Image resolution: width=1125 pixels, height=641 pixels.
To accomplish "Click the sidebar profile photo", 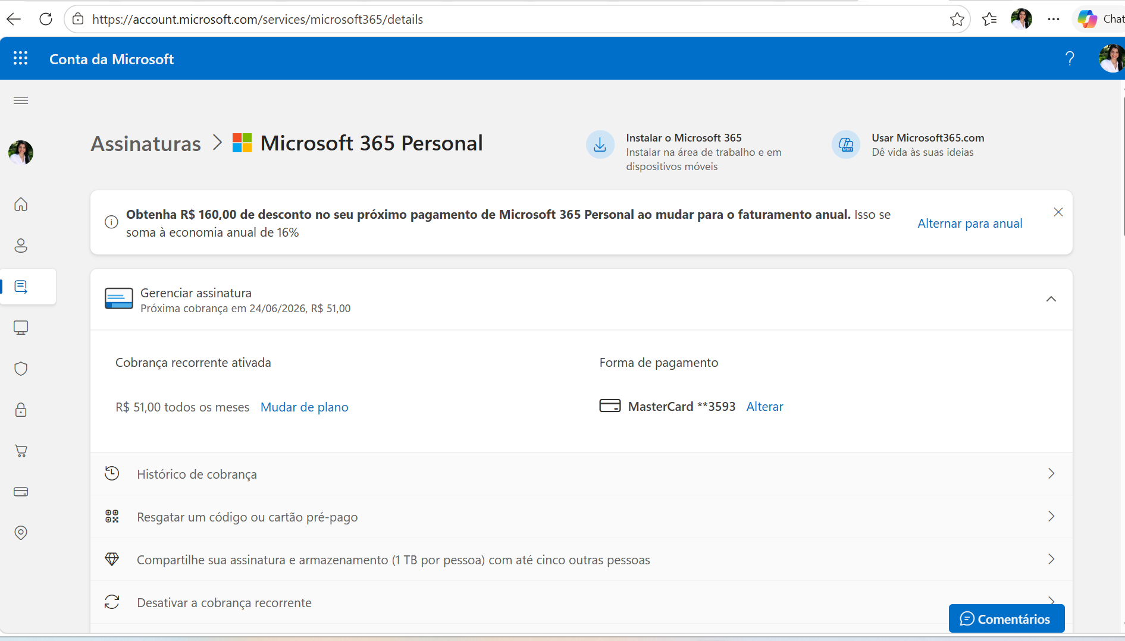I will click(x=21, y=152).
